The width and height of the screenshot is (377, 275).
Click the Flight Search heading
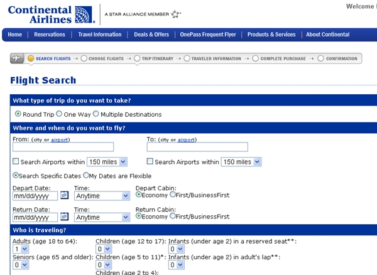click(x=43, y=80)
